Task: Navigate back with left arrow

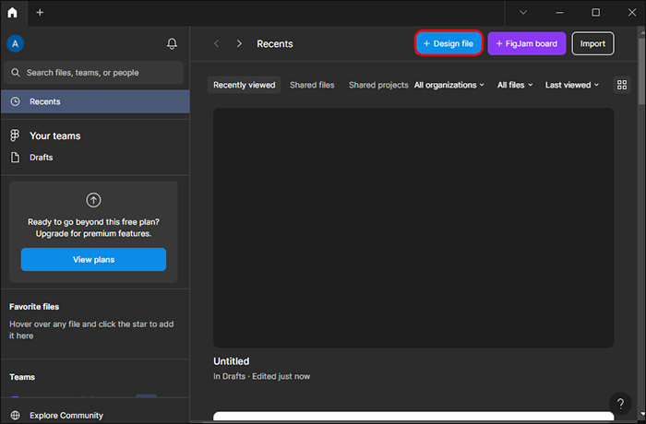Action: coord(217,43)
